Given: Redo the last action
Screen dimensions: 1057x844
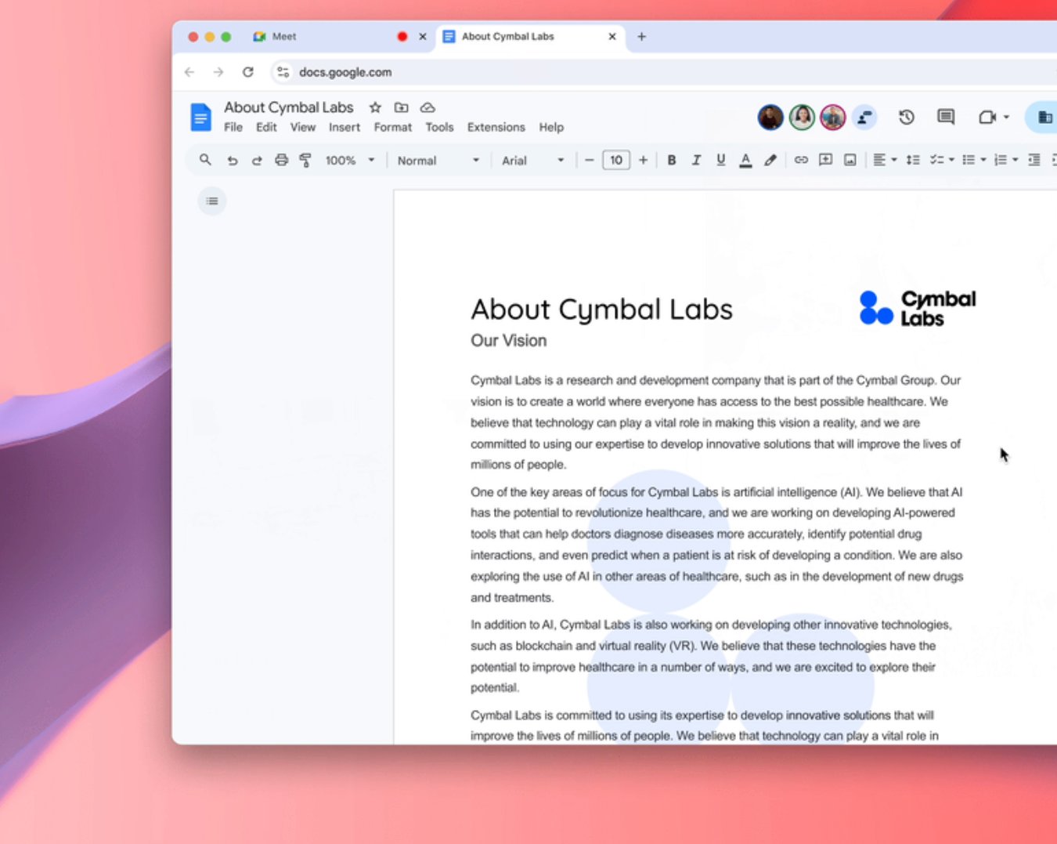Looking at the screenshot, I should (257, 160).
